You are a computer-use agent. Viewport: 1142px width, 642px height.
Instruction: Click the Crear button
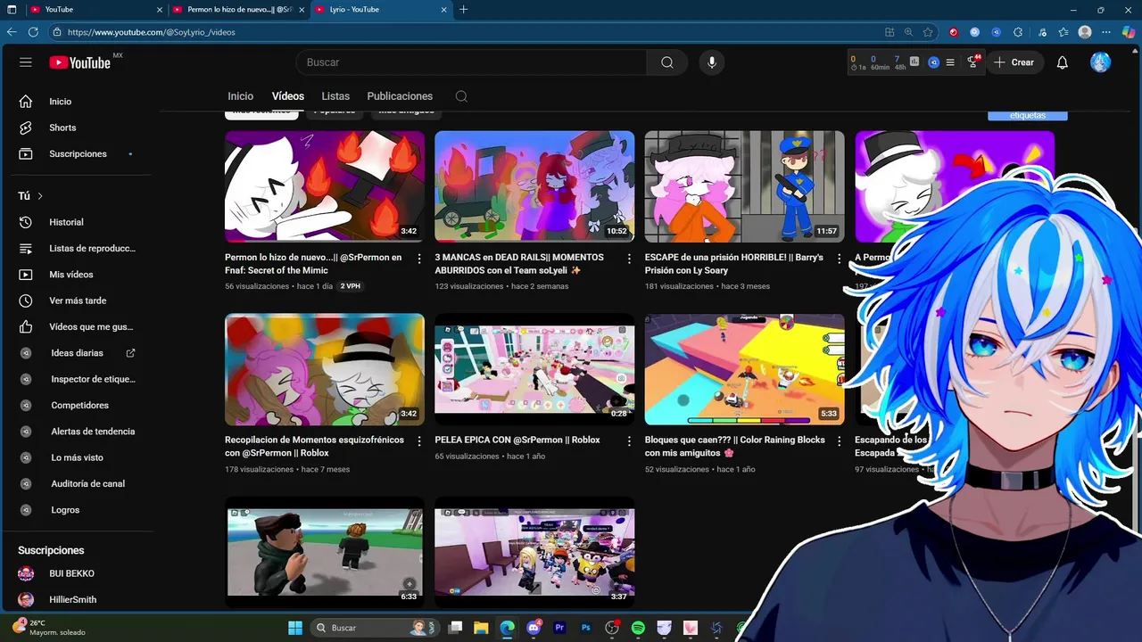1014,62
